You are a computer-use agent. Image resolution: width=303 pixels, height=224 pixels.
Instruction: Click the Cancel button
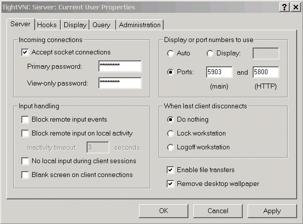tap(218, 211)
